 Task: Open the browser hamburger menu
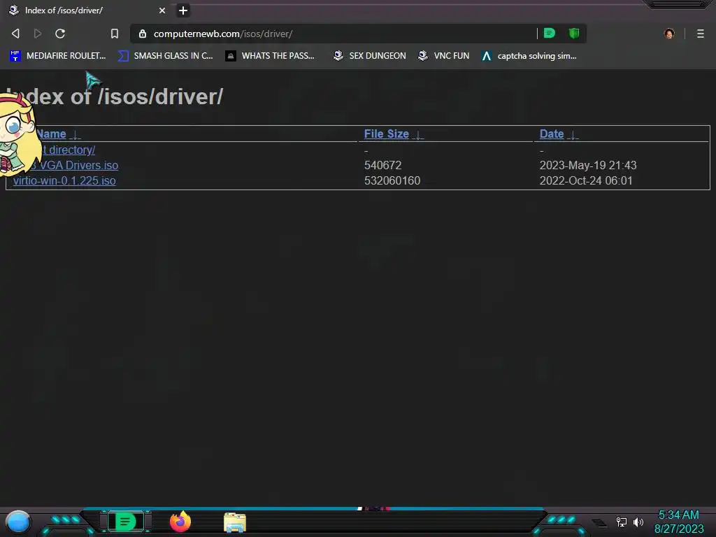click(701, 34)
